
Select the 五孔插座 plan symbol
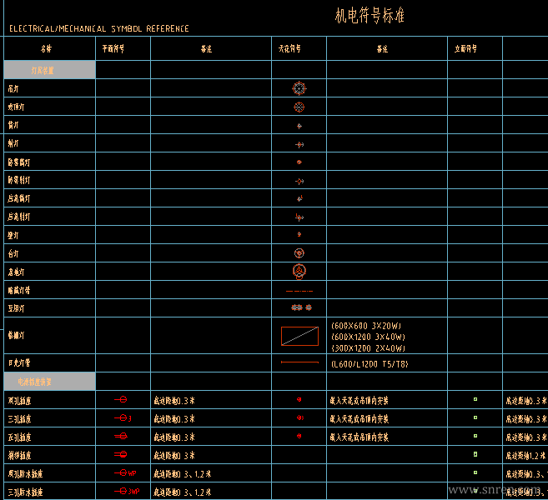(121, 436)
